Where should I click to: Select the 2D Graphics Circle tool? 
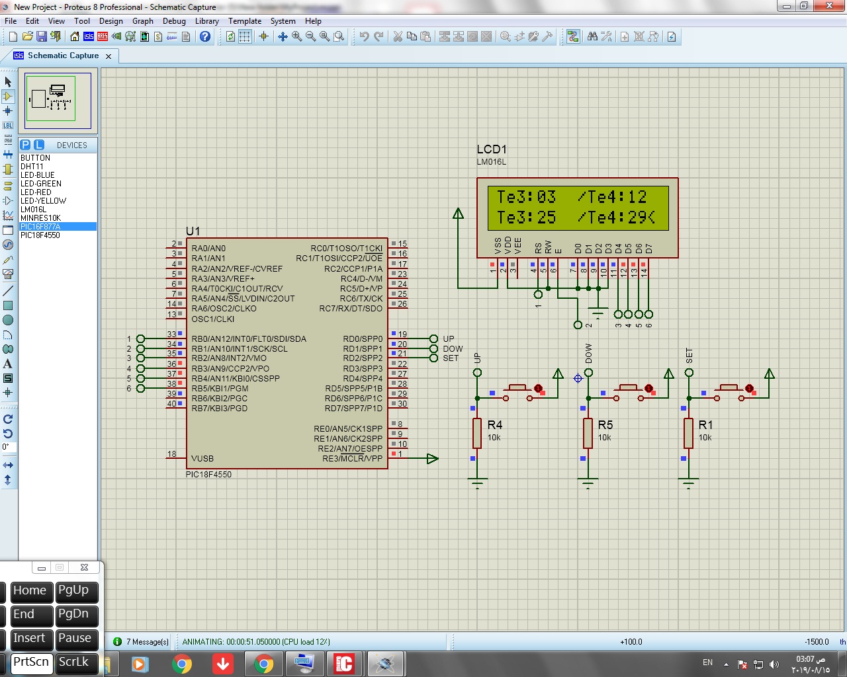pos(8,320)
